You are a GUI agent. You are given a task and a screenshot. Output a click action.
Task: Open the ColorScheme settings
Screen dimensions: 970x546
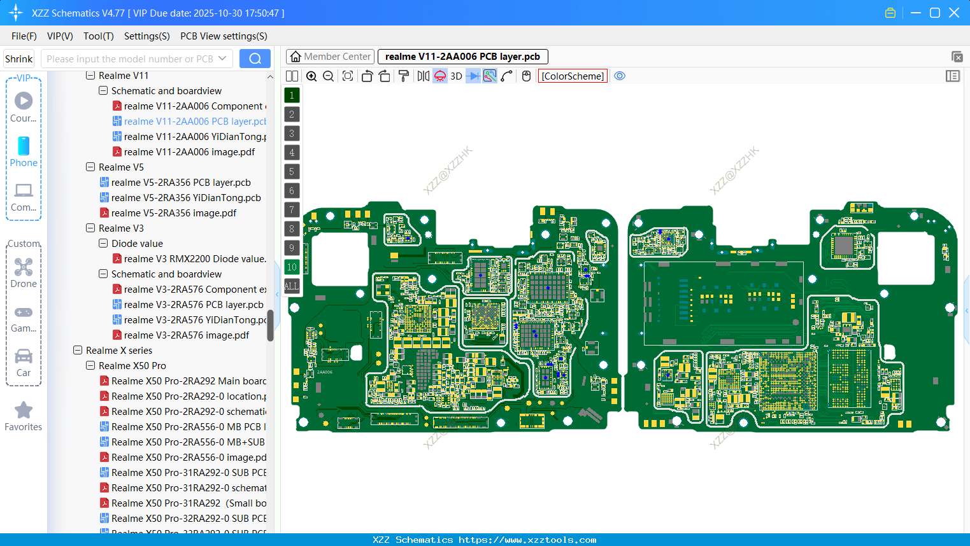pyautogui.click(x=573, y=76)
